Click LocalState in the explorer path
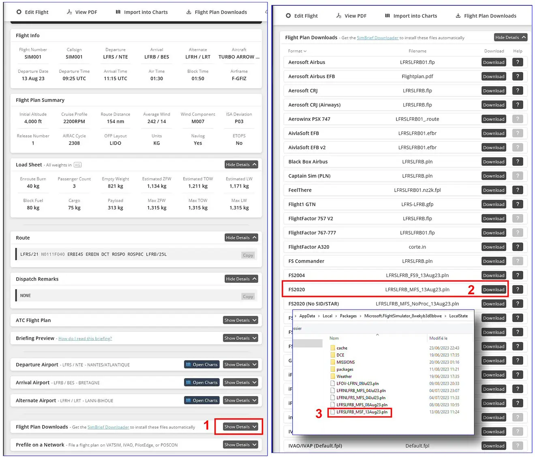This screenshot has height=457, width=535. pos(458,316)
